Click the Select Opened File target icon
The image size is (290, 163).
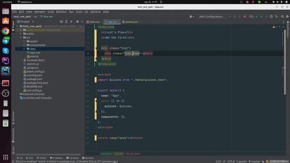point(62,22)
